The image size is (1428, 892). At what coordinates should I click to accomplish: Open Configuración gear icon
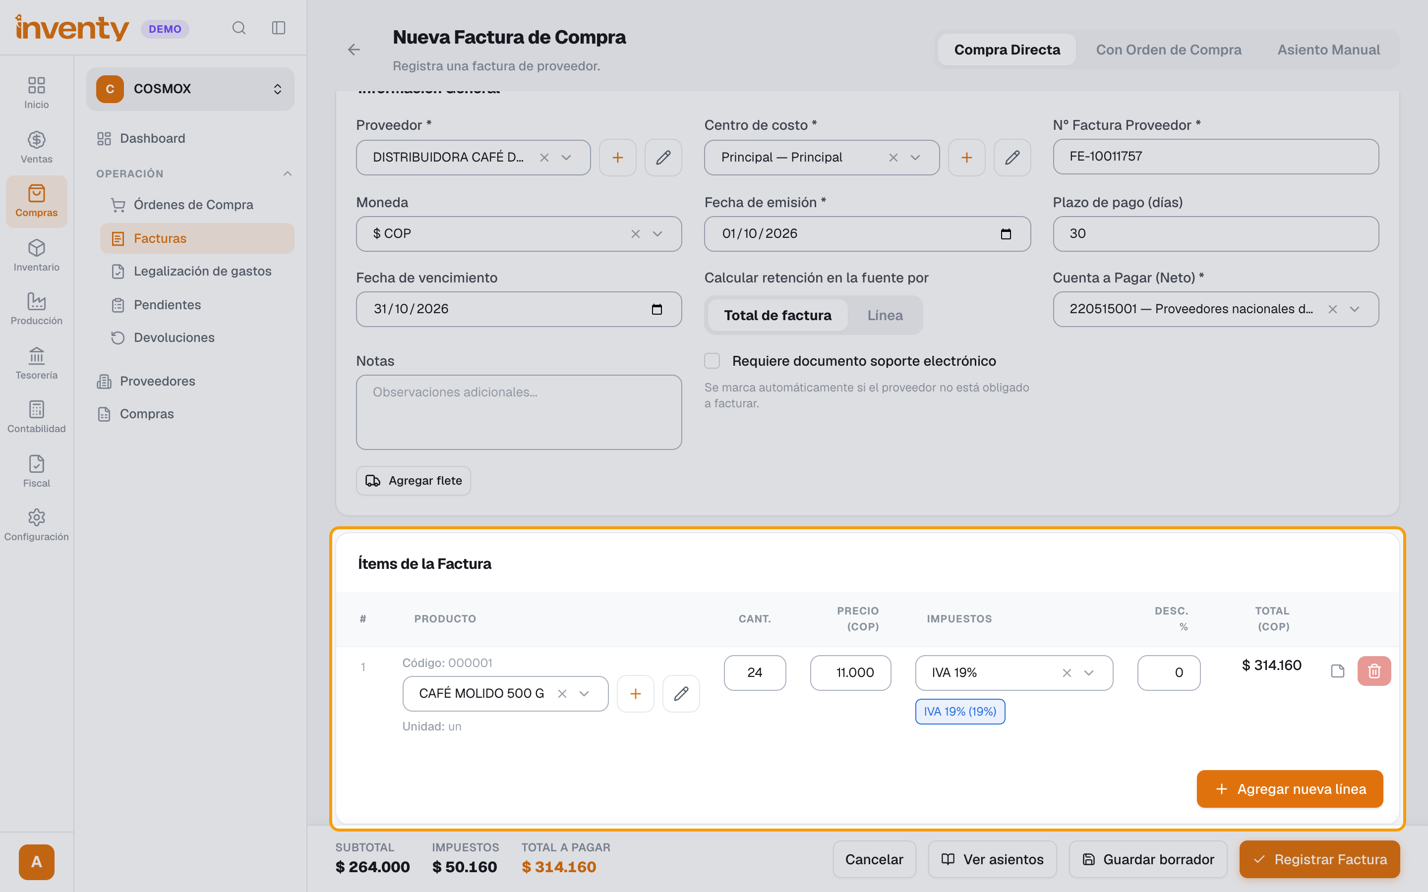37,524
